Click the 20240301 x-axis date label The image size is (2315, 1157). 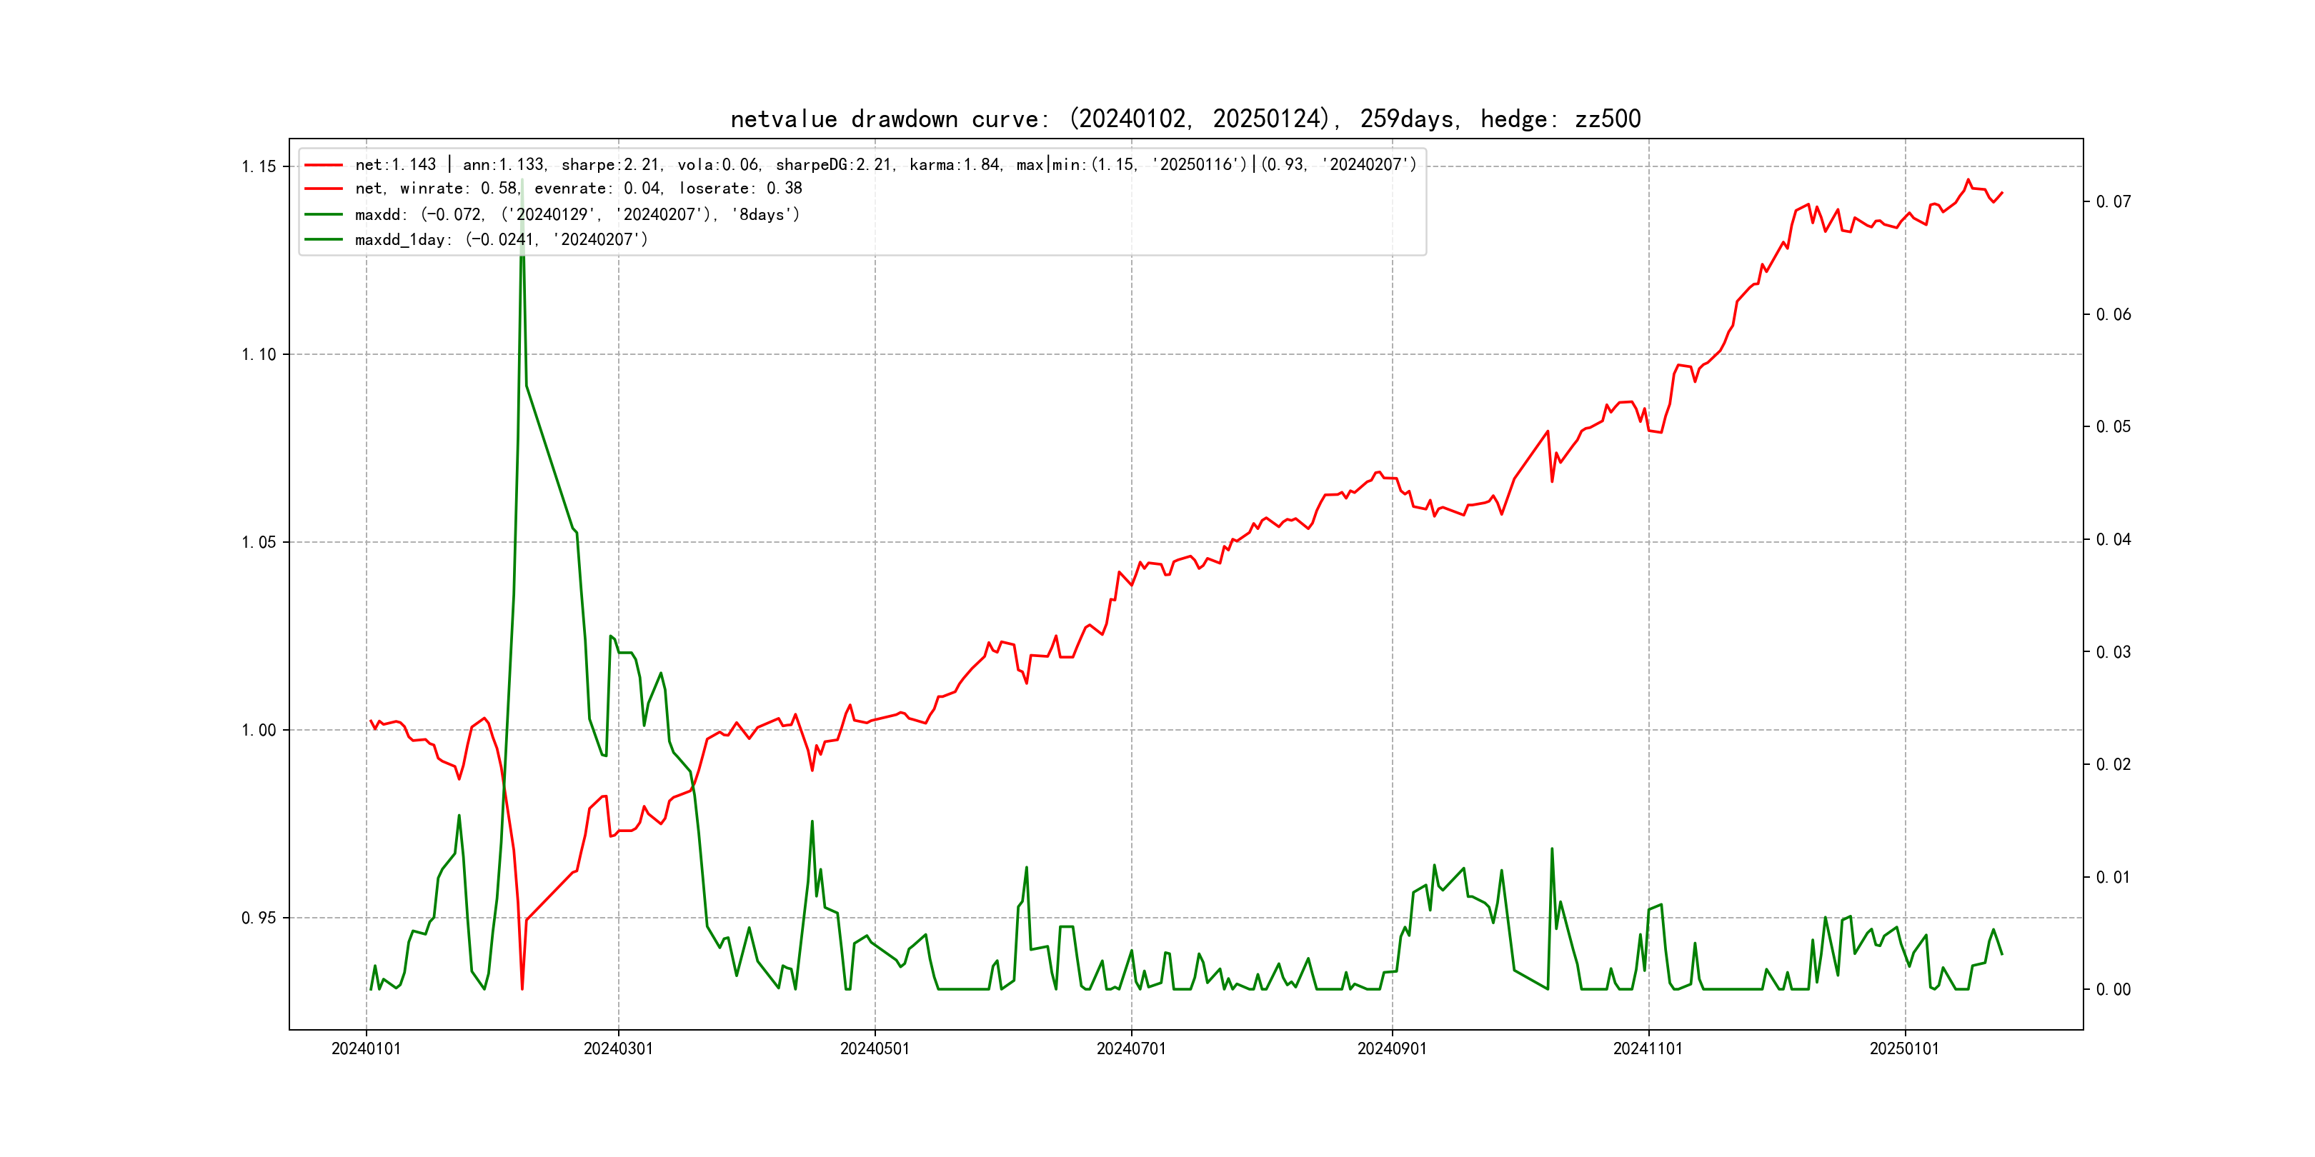[x=618, y=1048]
